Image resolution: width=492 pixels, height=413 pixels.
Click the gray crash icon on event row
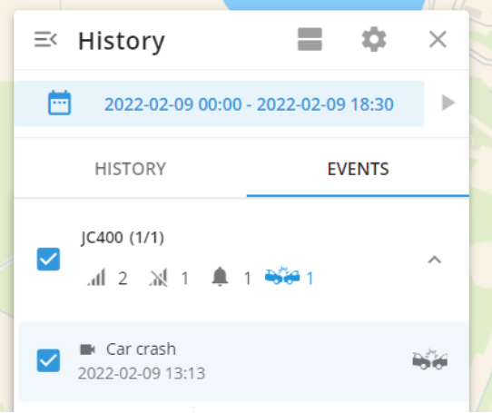click(x=430, y=359)
